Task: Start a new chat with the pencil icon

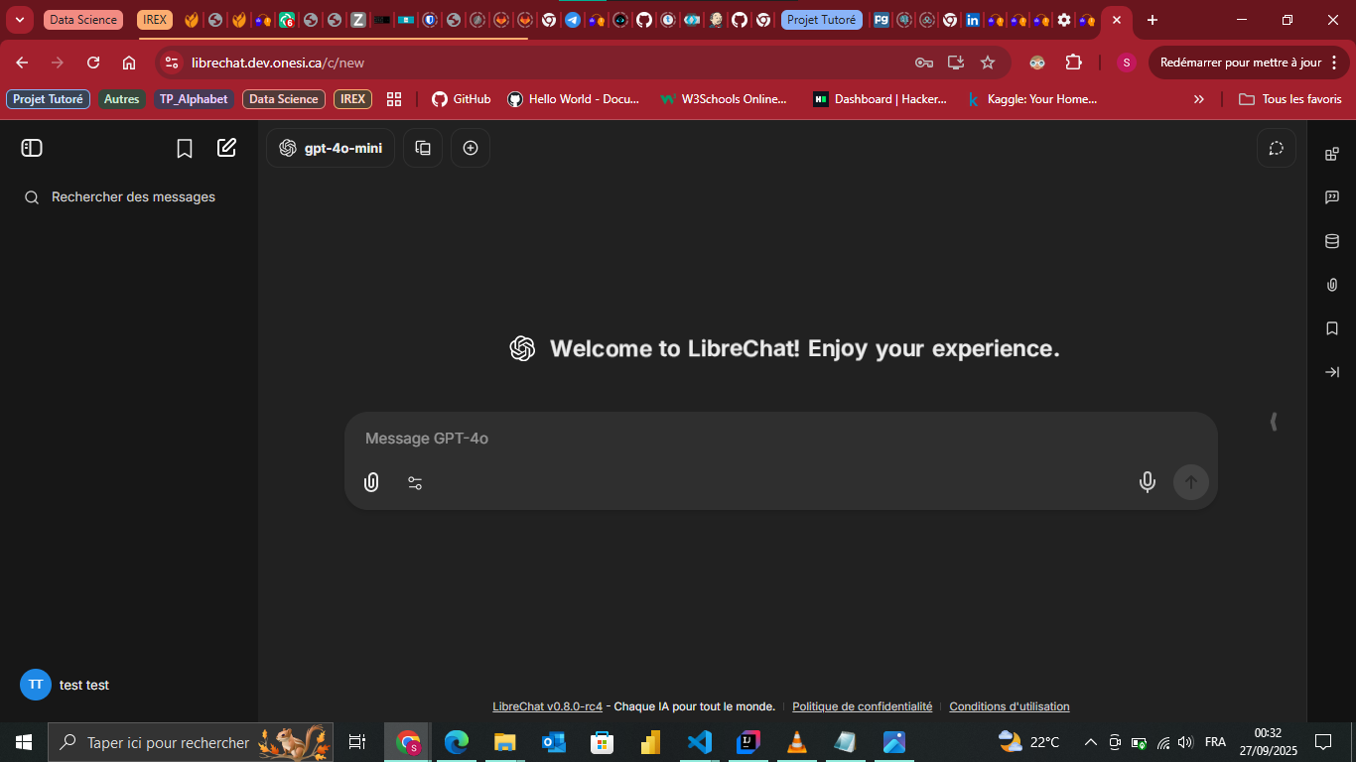Action: click(x=227, y=148)
